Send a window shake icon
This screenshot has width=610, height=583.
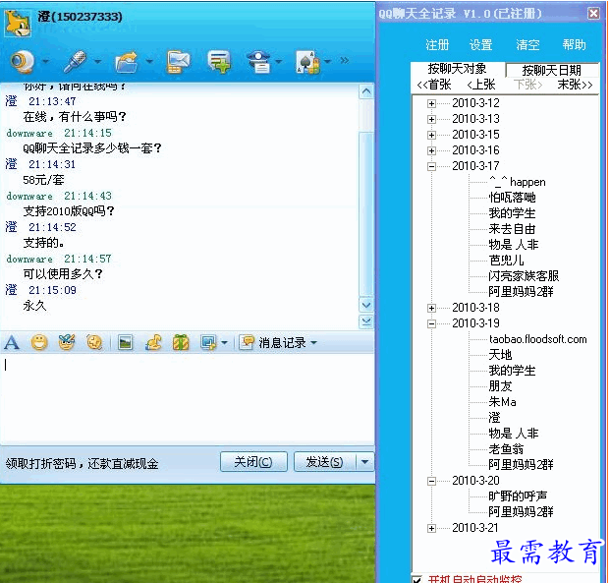click(94, 343)
